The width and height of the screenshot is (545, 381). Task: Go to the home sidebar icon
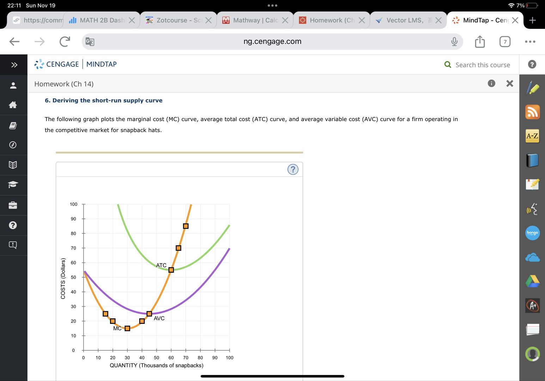[x=13, y=105]
